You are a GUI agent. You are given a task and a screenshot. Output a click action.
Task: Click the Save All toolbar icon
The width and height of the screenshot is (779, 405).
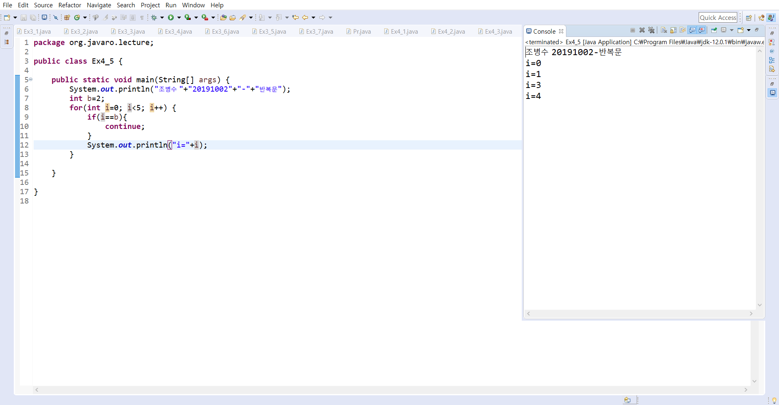coord(33,17)
